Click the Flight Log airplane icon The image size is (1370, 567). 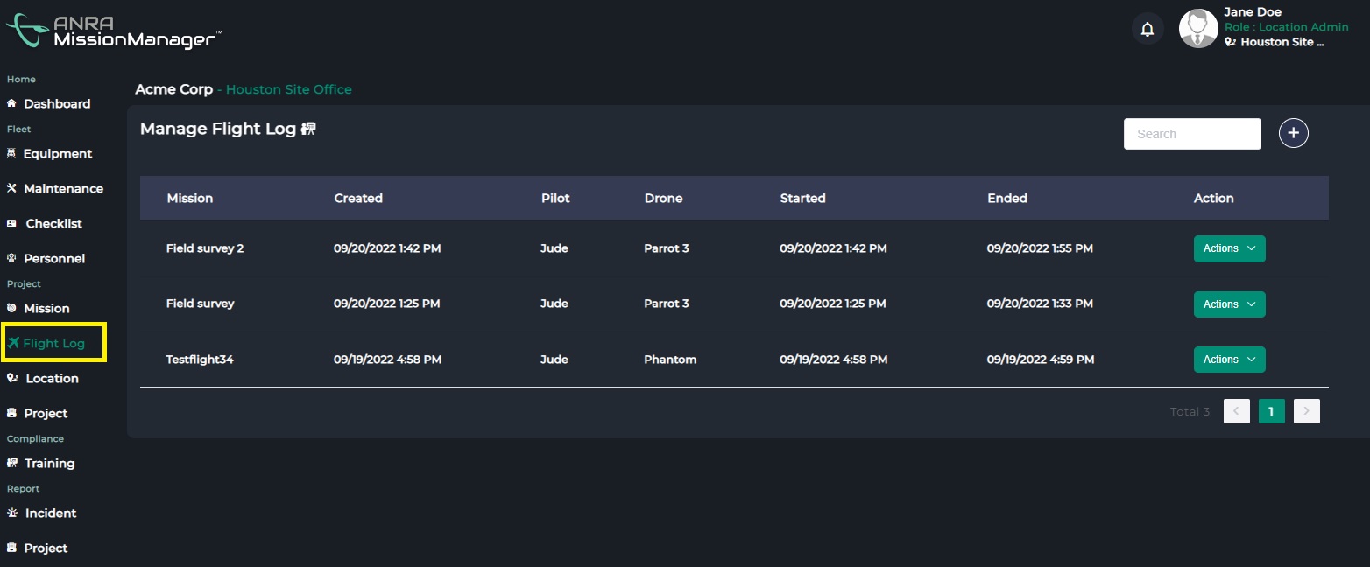(x=13, y=343)
